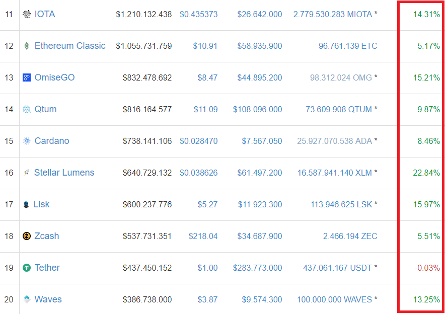Click supply 73.609.908 QTUM
This screenshot has width=445, height=314.
[339, 110]
